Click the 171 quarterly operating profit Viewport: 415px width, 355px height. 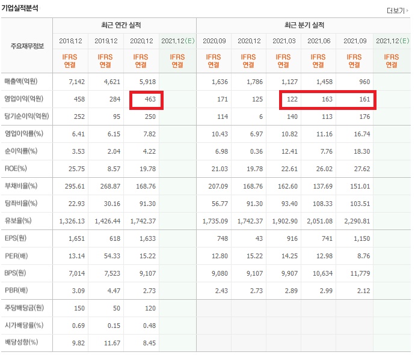(x=223, y=99)
